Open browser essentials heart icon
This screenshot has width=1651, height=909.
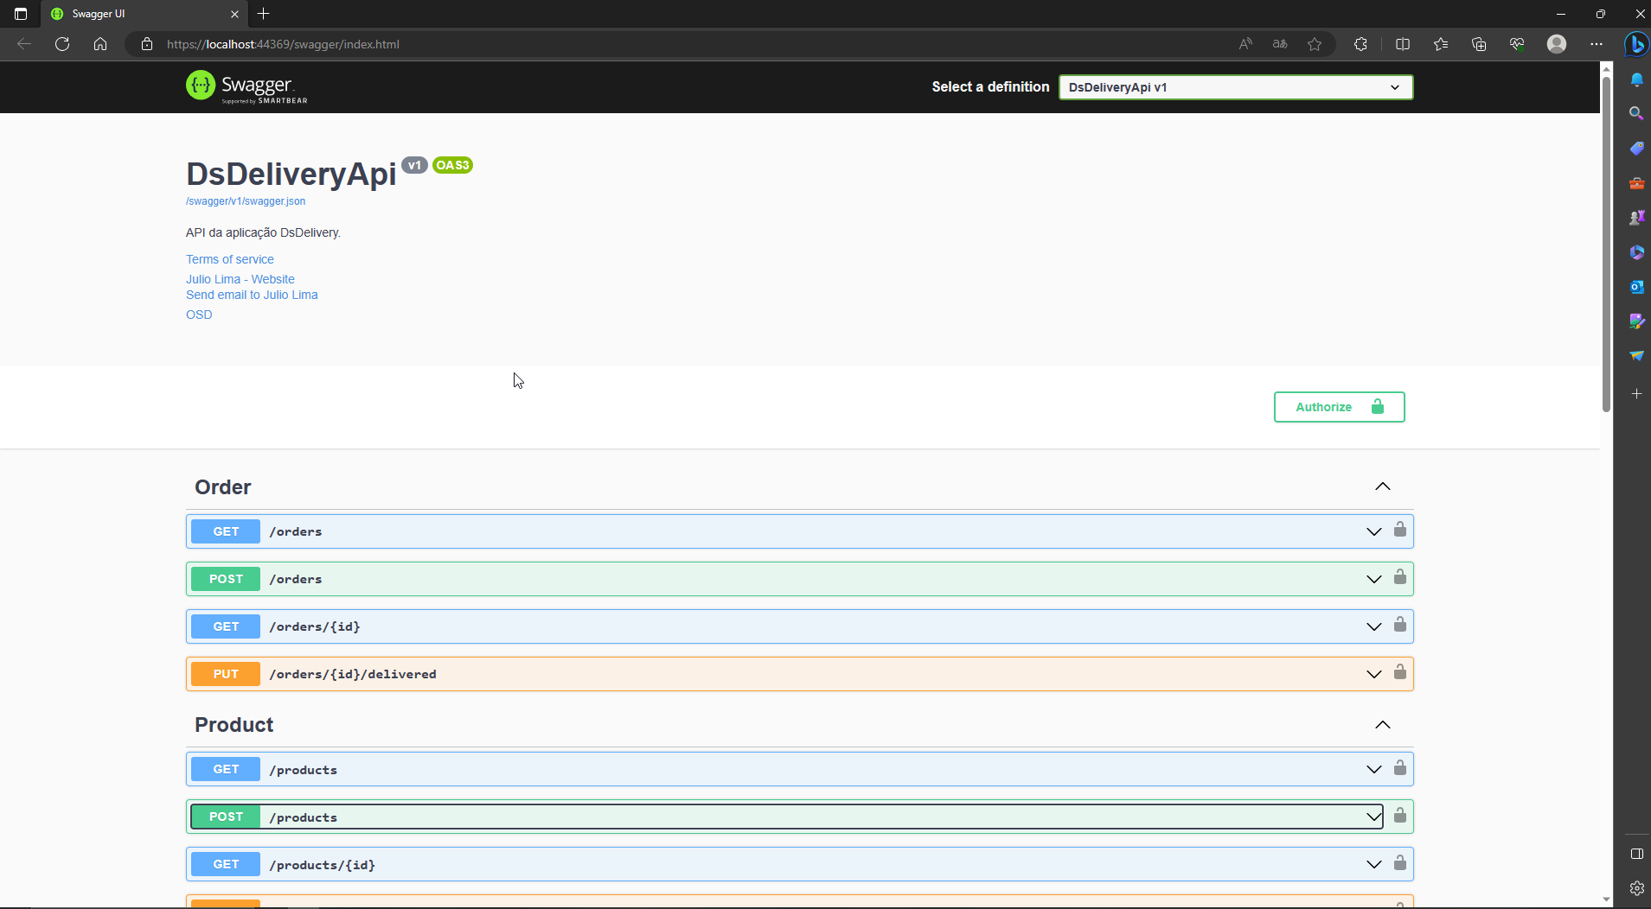point(1517,44)
